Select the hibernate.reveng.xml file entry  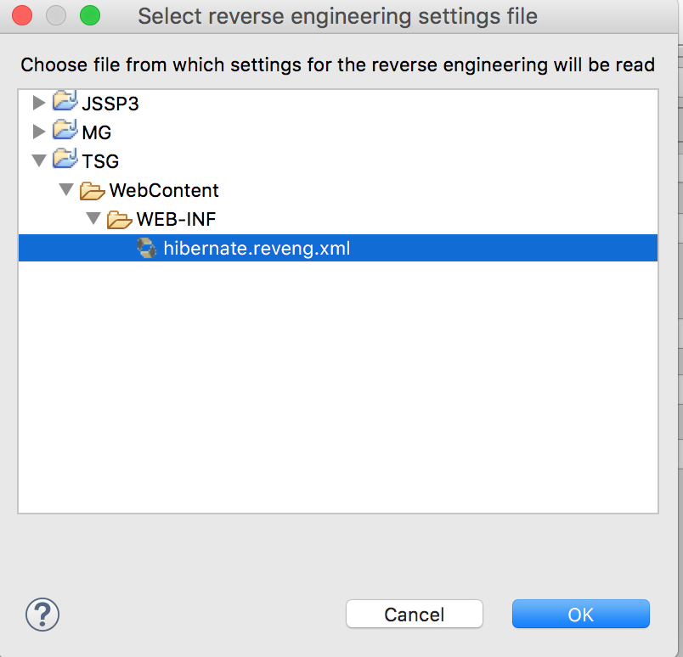click(x=338, y=248)
